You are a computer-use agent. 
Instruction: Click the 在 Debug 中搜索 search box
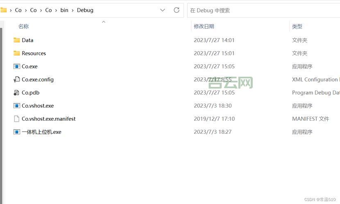[x=263, y=10]
